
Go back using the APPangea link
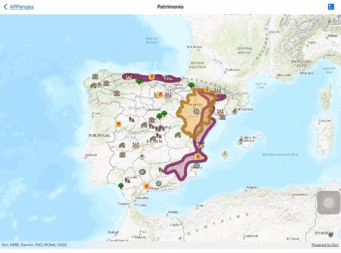click(22, 7)
